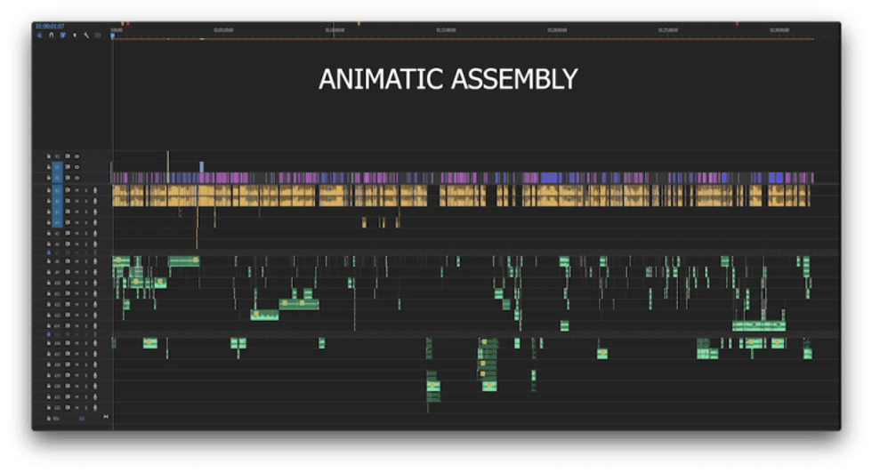The height and width of the screenshot is (472, 872).
Task: Toggle sync lock on track A14
Action: [68, 326]
